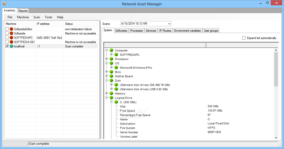This screenshot has height=149, width=284.
Task: Switch to the Environment variables tab
Action: coord(188,31)
